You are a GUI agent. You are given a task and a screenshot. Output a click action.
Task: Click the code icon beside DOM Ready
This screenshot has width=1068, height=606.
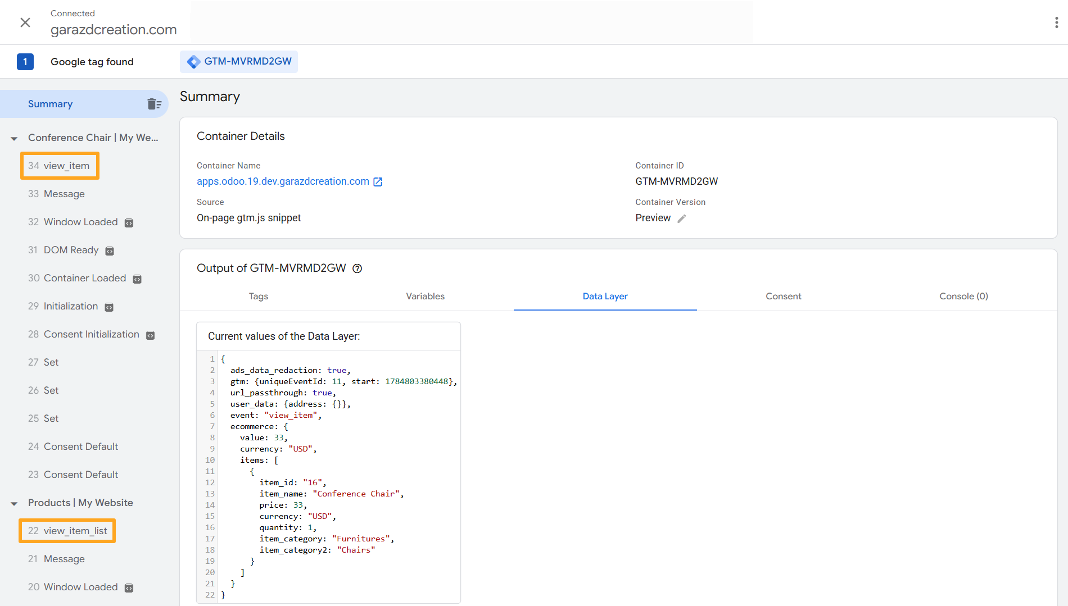point(110,251)
